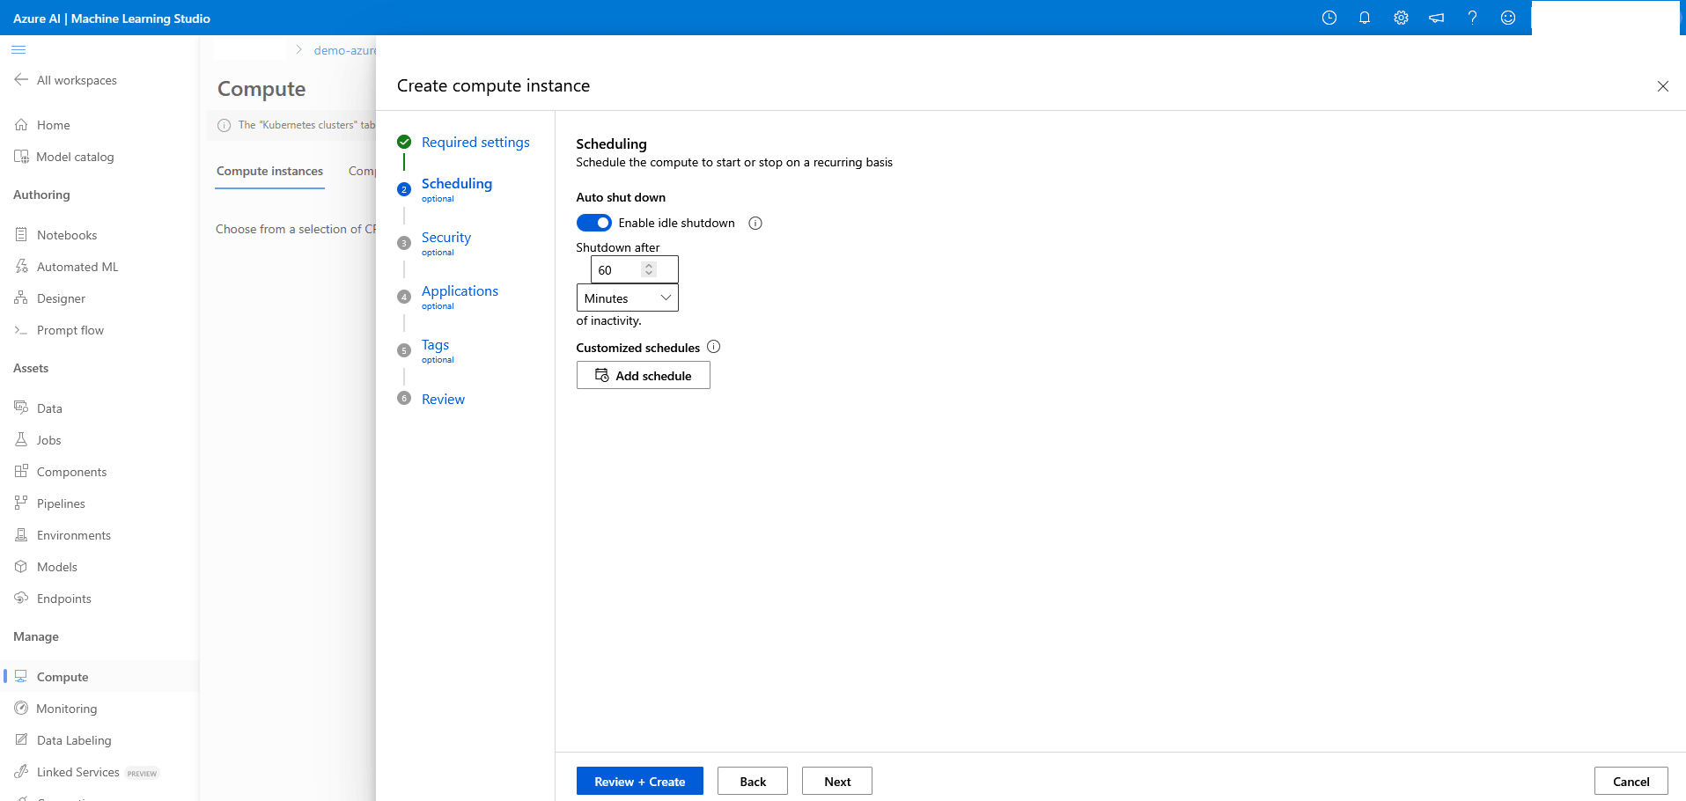Click Add schedule
Screen dimensions: 1686x801
tap(643, 375)
